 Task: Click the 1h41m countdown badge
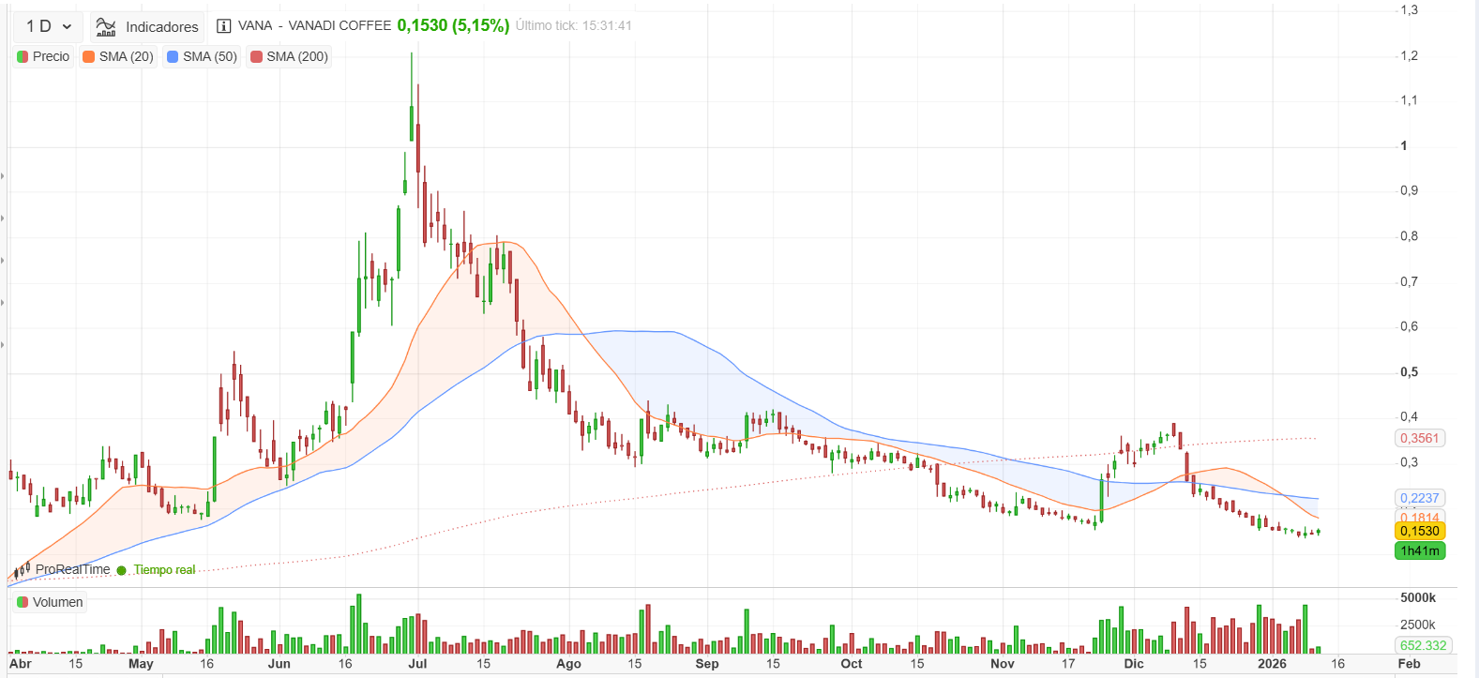tap(1420, 550)
